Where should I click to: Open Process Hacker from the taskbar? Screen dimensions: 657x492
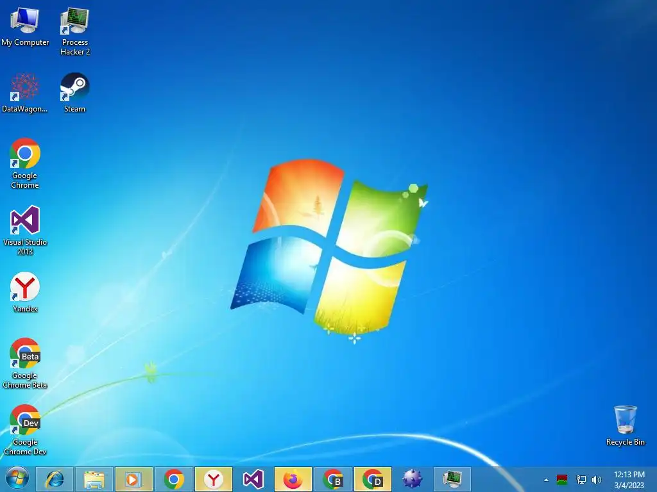point(452,479)
